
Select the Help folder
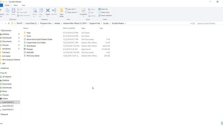point(29,33)
